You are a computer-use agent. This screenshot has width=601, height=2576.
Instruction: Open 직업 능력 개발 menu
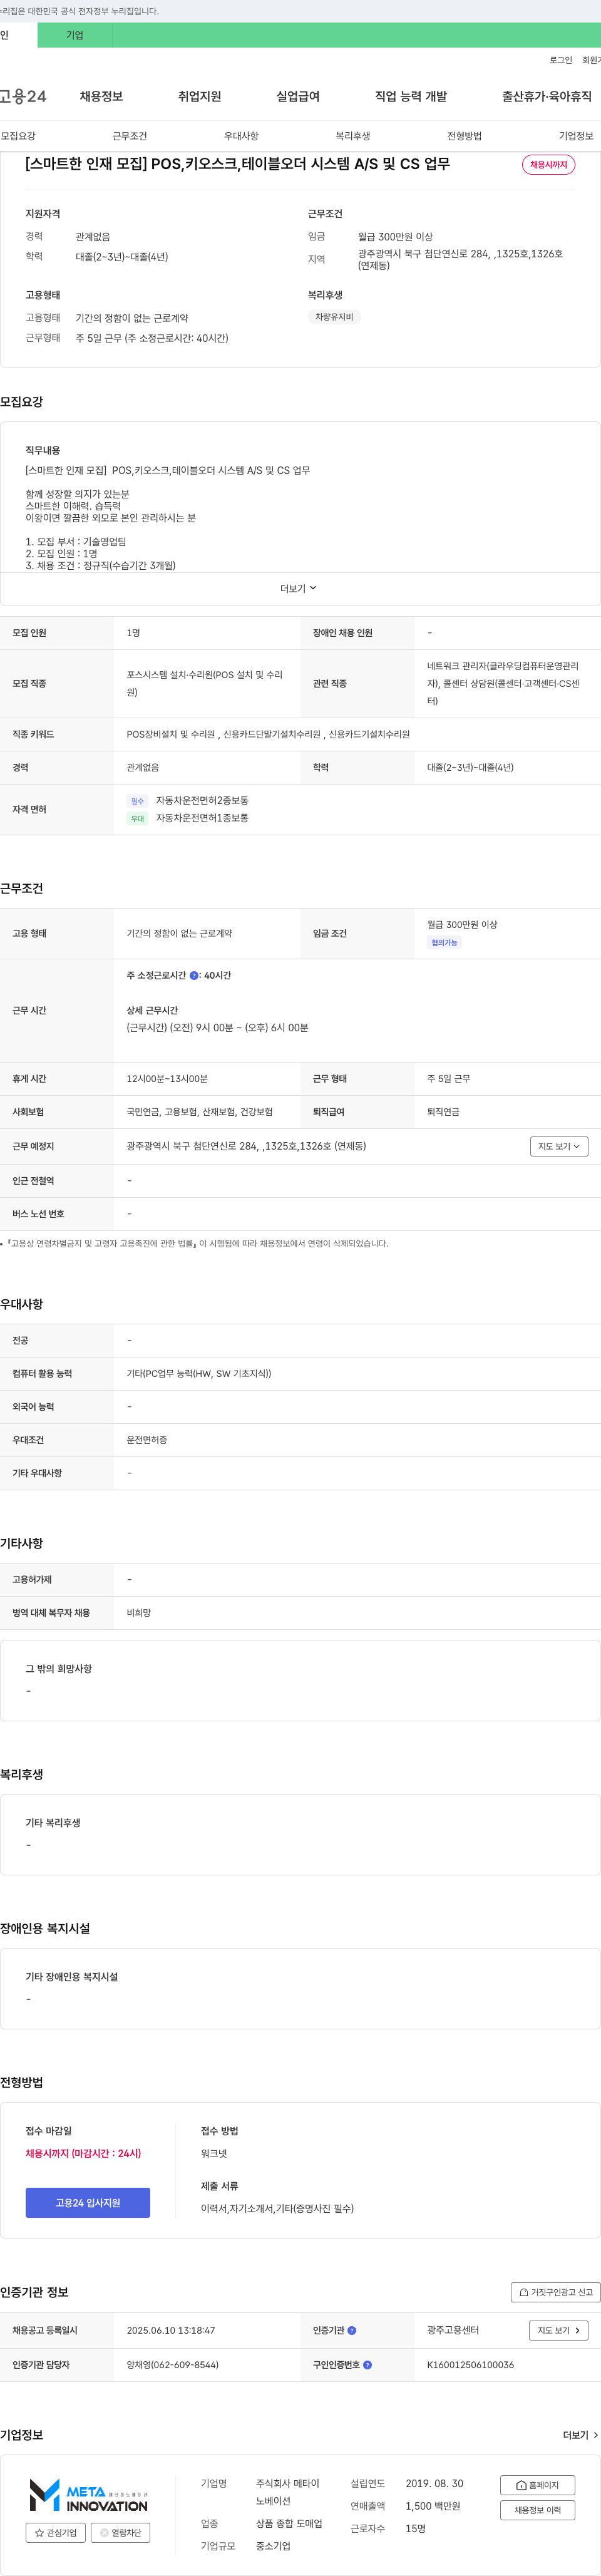[x=411, y=96]
